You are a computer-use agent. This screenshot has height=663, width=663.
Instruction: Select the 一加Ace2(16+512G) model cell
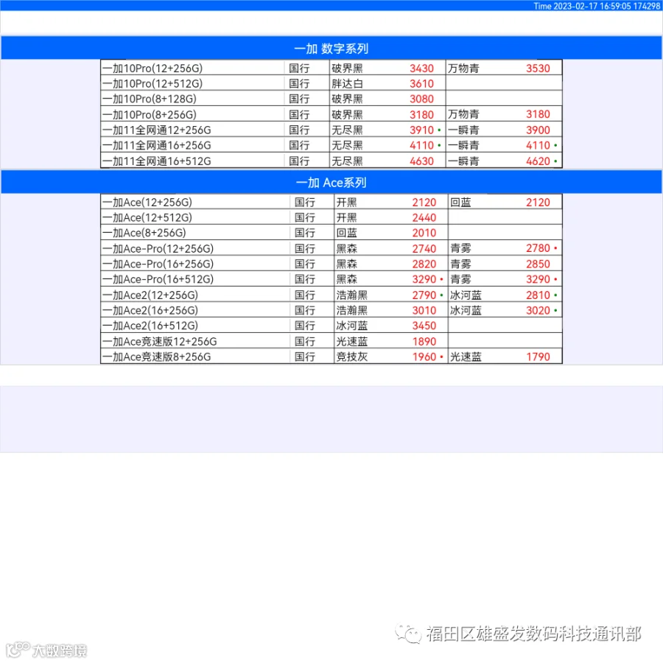coord(195,326)
